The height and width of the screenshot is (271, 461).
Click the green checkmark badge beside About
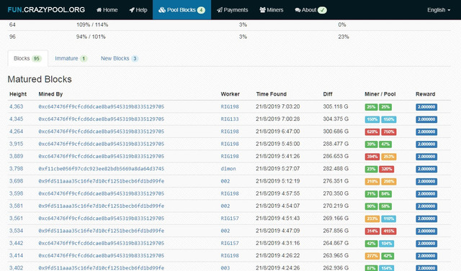322,10
